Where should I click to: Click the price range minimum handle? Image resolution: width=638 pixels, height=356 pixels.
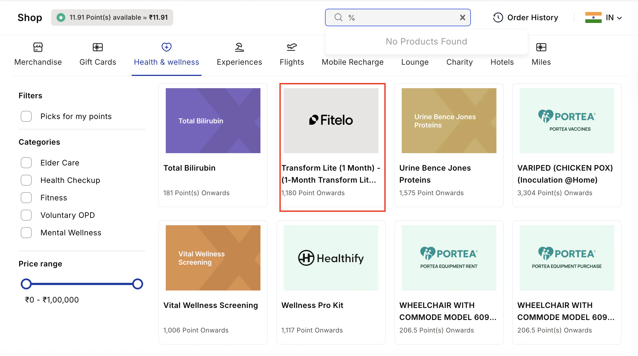point(26,284)
